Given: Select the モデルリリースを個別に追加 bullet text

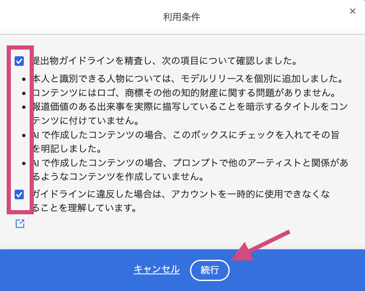Looking at the screenshot, I should [188, 79].
